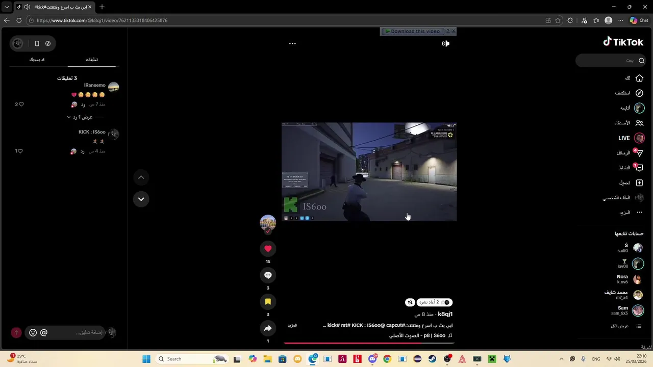Insert a mention with the @ icon

click(x=44, y=333)
